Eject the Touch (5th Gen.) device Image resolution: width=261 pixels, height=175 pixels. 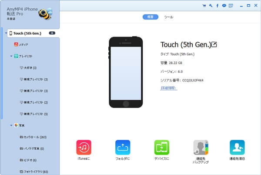point(52,33)
